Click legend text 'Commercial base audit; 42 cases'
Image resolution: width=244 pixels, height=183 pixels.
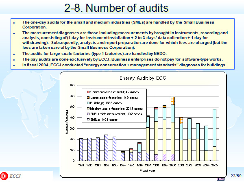tap(114, 92)
